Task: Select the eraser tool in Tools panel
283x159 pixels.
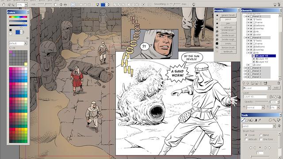Action: (248, 120)
